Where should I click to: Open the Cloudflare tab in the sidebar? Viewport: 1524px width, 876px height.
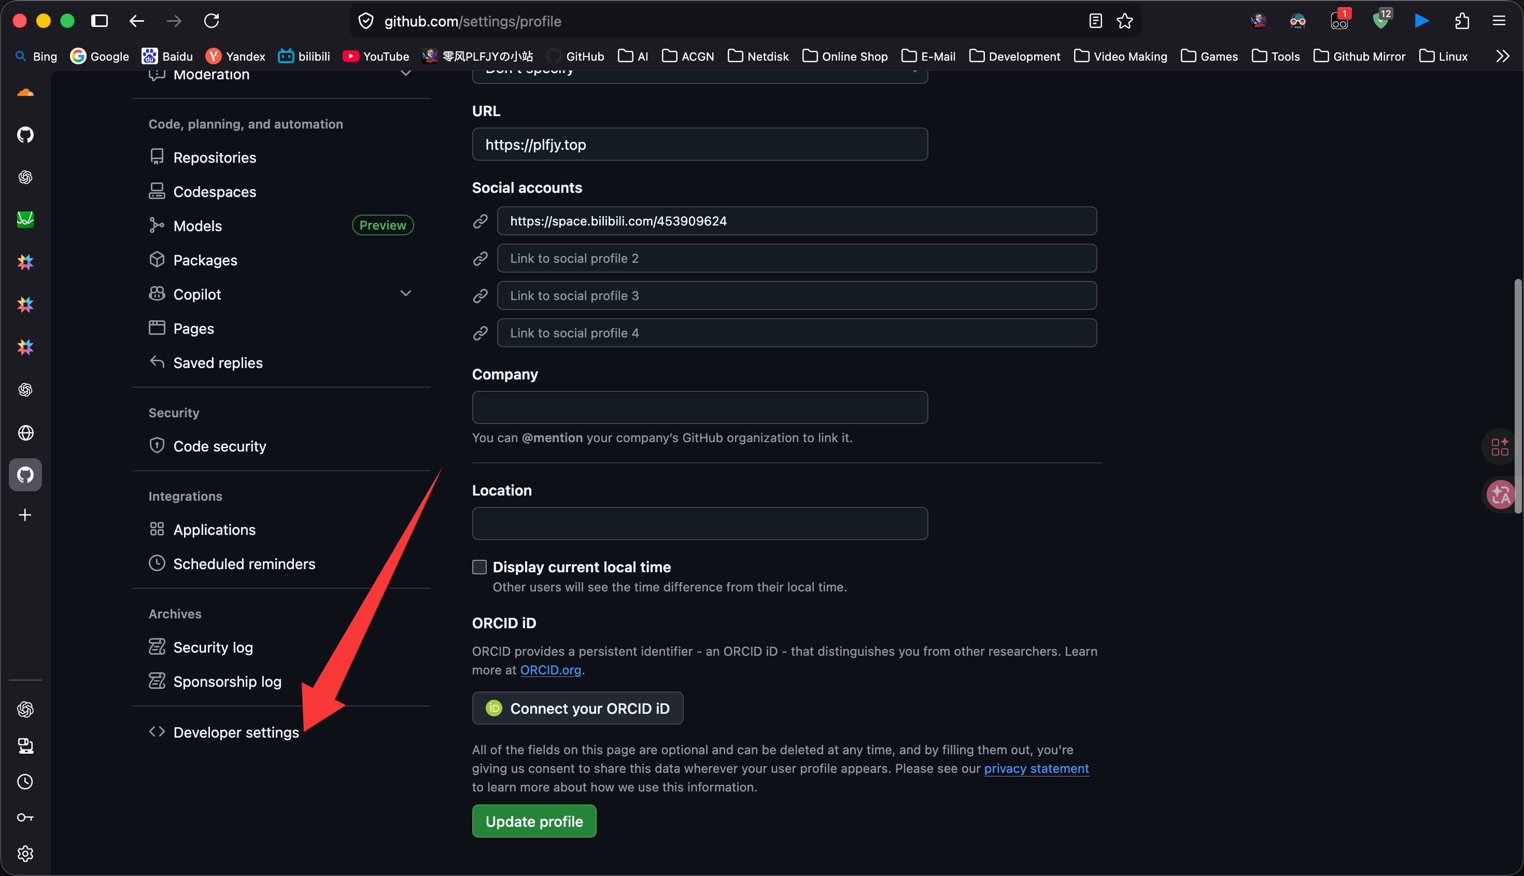coord(25,93)
